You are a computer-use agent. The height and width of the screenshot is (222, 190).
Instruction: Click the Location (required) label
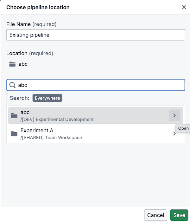point(30,53)
